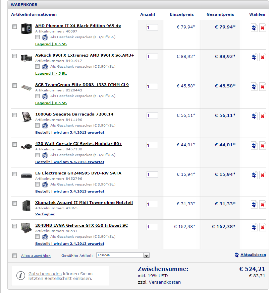Click refresh icon for 430 Watt Corsair row
The image size is (271, 293).
(x=254, y=146)
